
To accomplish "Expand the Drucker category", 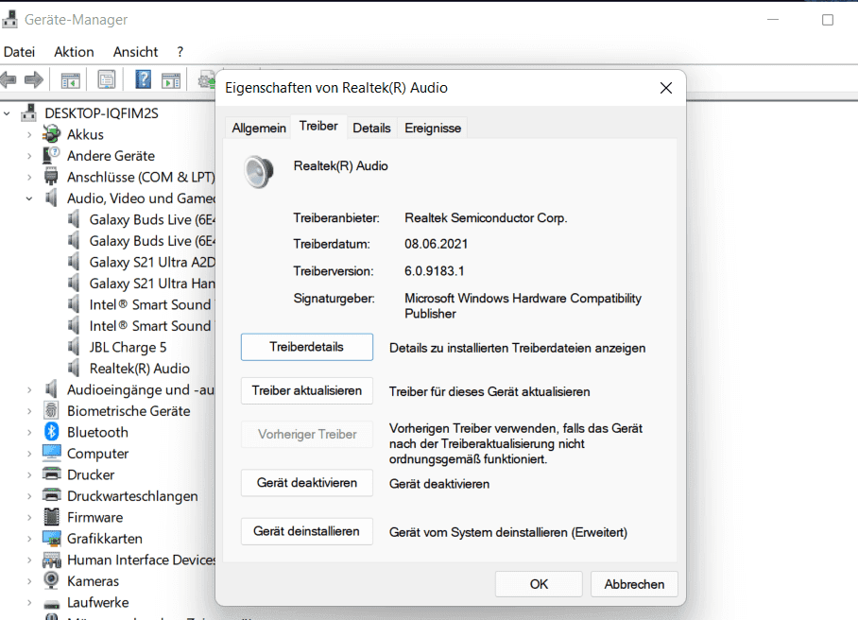I will tap(29, 474).
